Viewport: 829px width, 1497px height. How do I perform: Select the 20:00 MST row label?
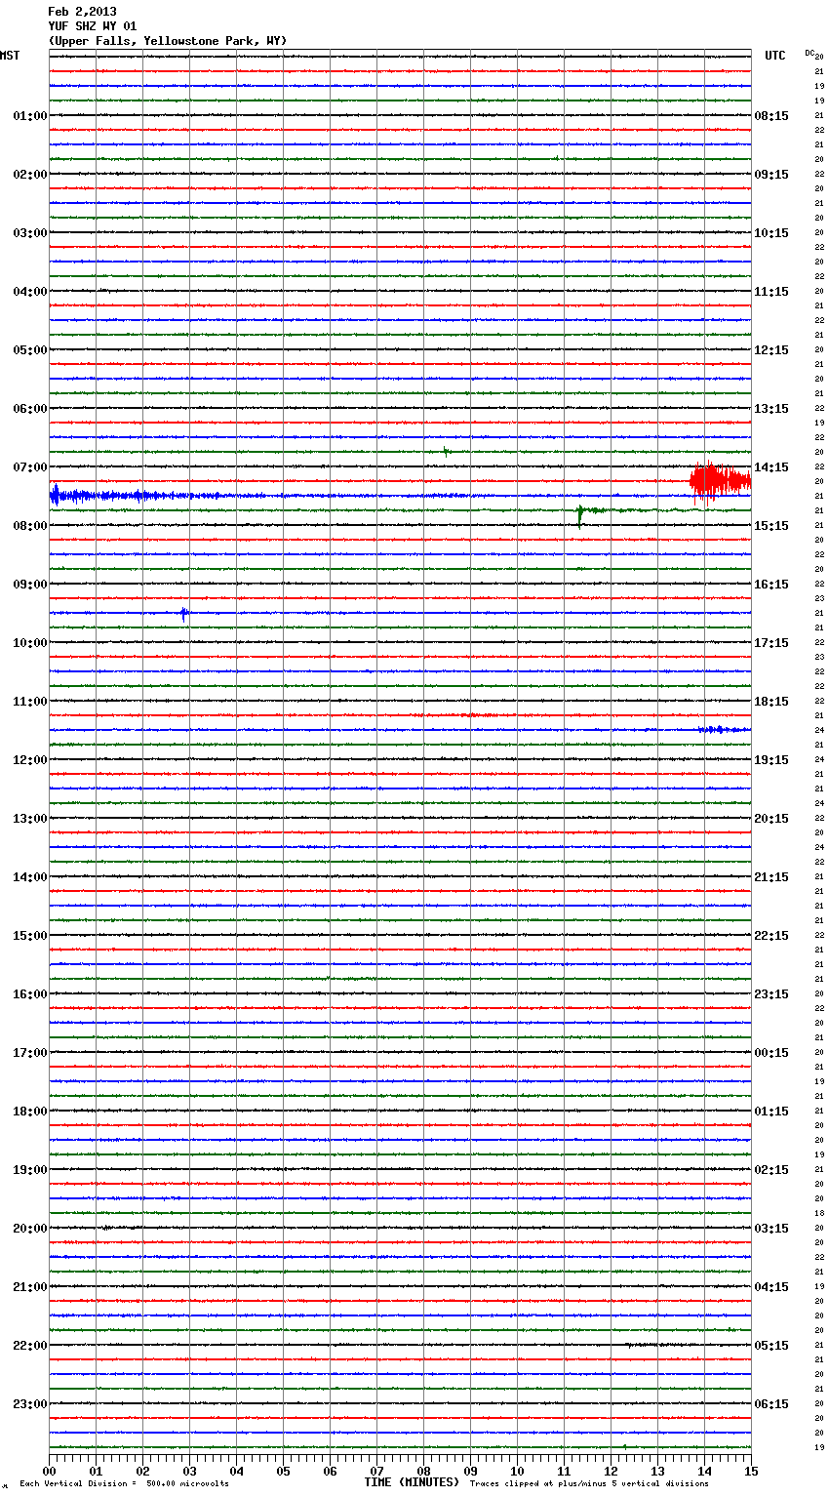pos(30,1229)
